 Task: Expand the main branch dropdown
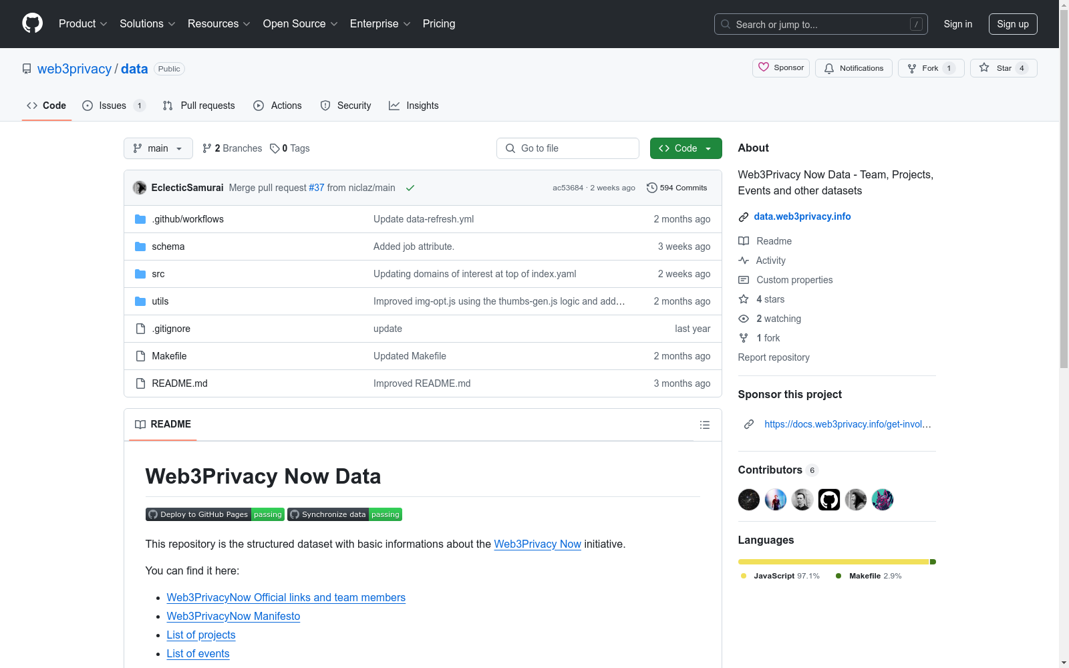click(158, 148)
